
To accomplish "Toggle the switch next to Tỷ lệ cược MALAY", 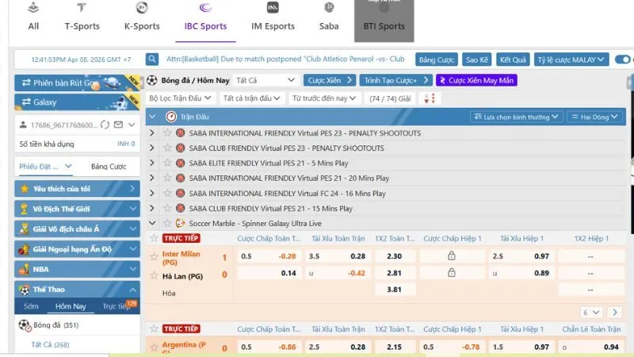I will click(623, 59).
